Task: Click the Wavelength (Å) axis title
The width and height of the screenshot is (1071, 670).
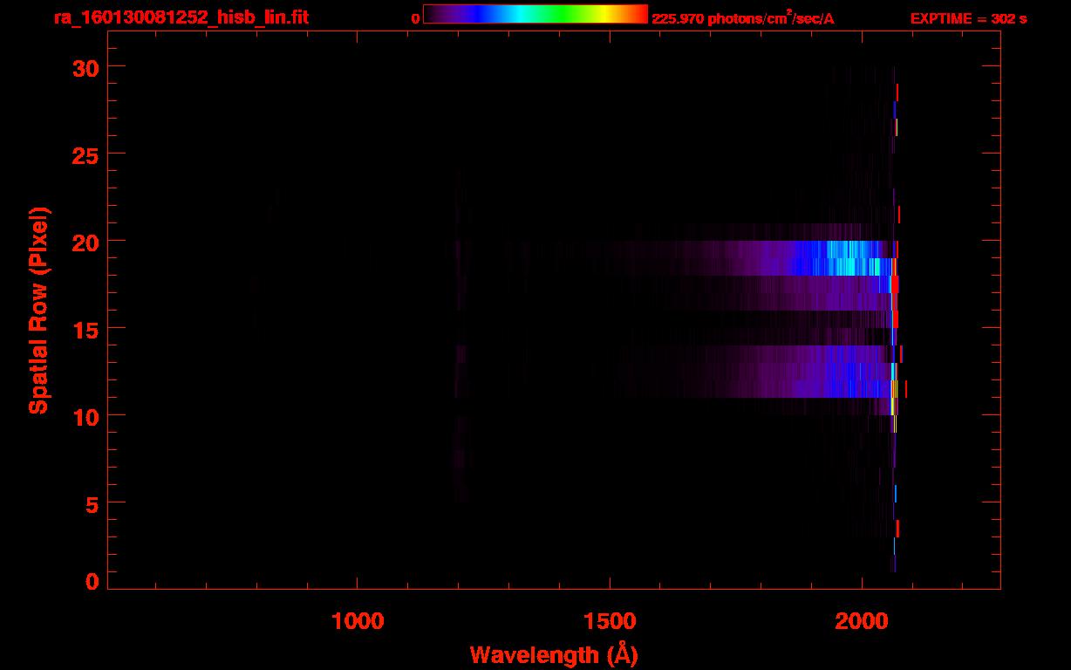Action: pyautogui.click(x=554, y=654)
